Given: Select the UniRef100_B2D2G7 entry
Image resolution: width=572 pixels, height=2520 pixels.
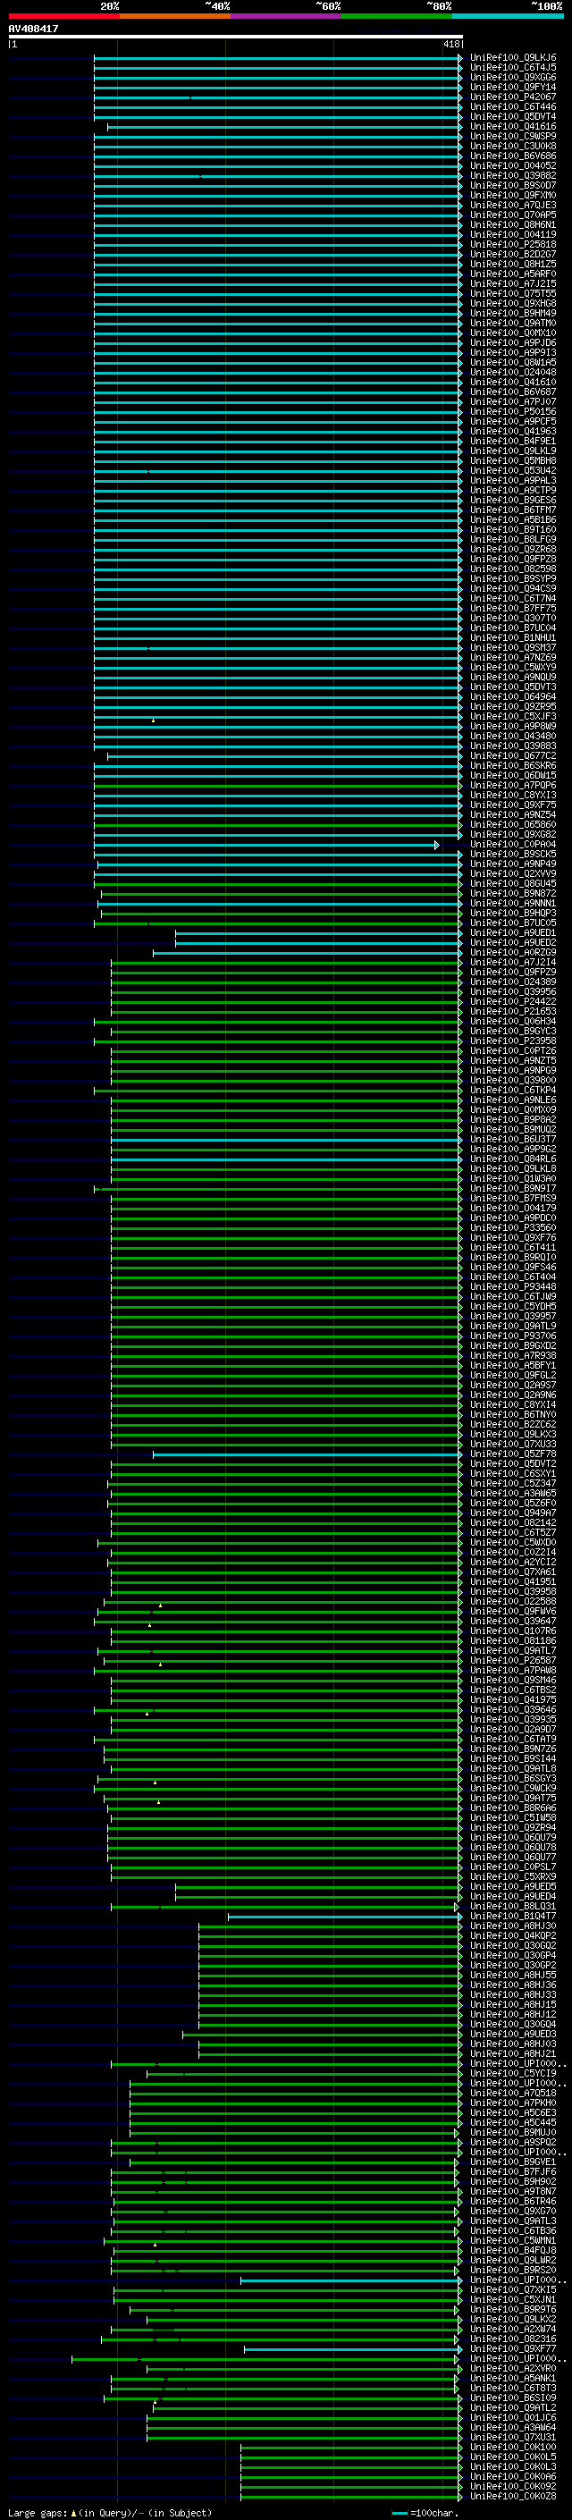Looking at the screenshot, I should [x=513, y=255].
